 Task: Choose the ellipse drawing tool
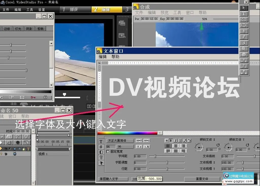click(x=244, y=19)
